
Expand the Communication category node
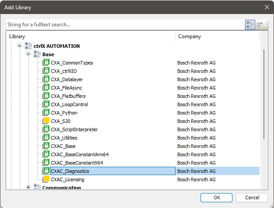coord(28,187)
